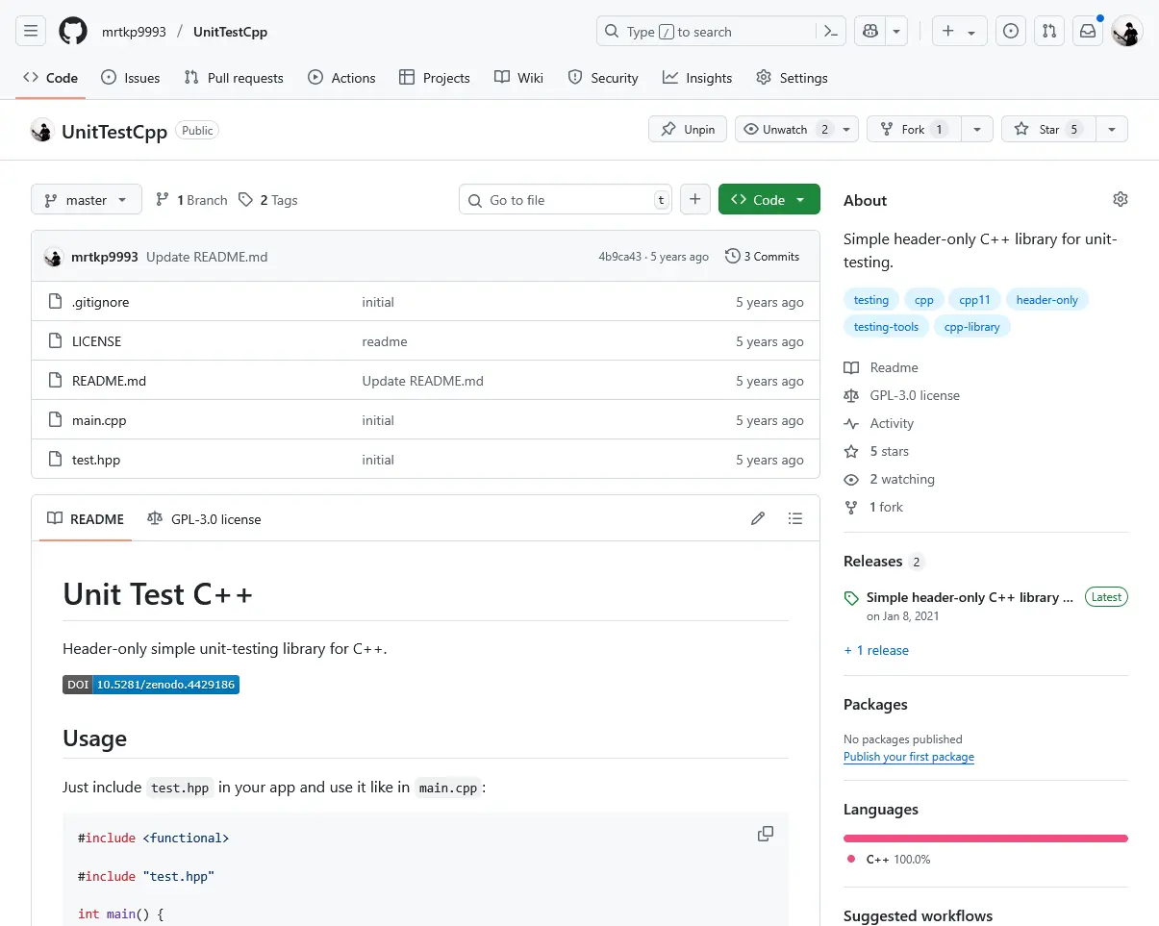The height and width of the screenshot is (926, 1159).
Task: Open the README.md file
Action: (x=109, y=381)
